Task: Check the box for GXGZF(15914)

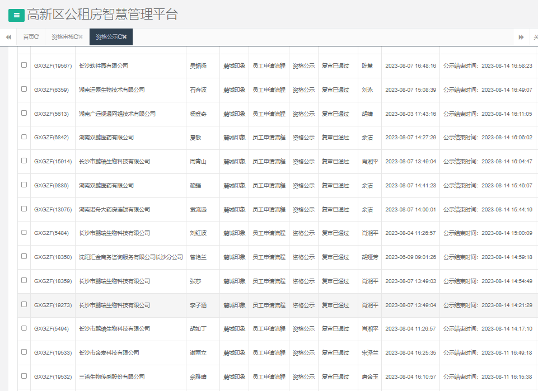Action: coord(24,161)
